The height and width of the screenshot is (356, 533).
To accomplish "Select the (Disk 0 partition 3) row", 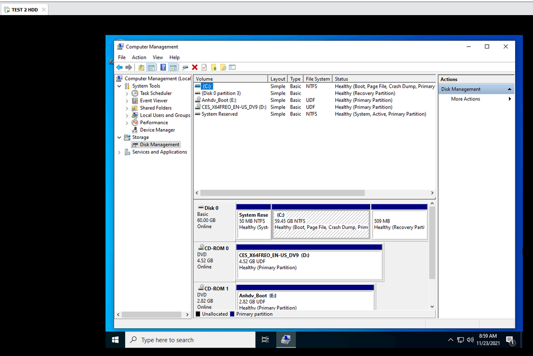I will tap(314, 93).
